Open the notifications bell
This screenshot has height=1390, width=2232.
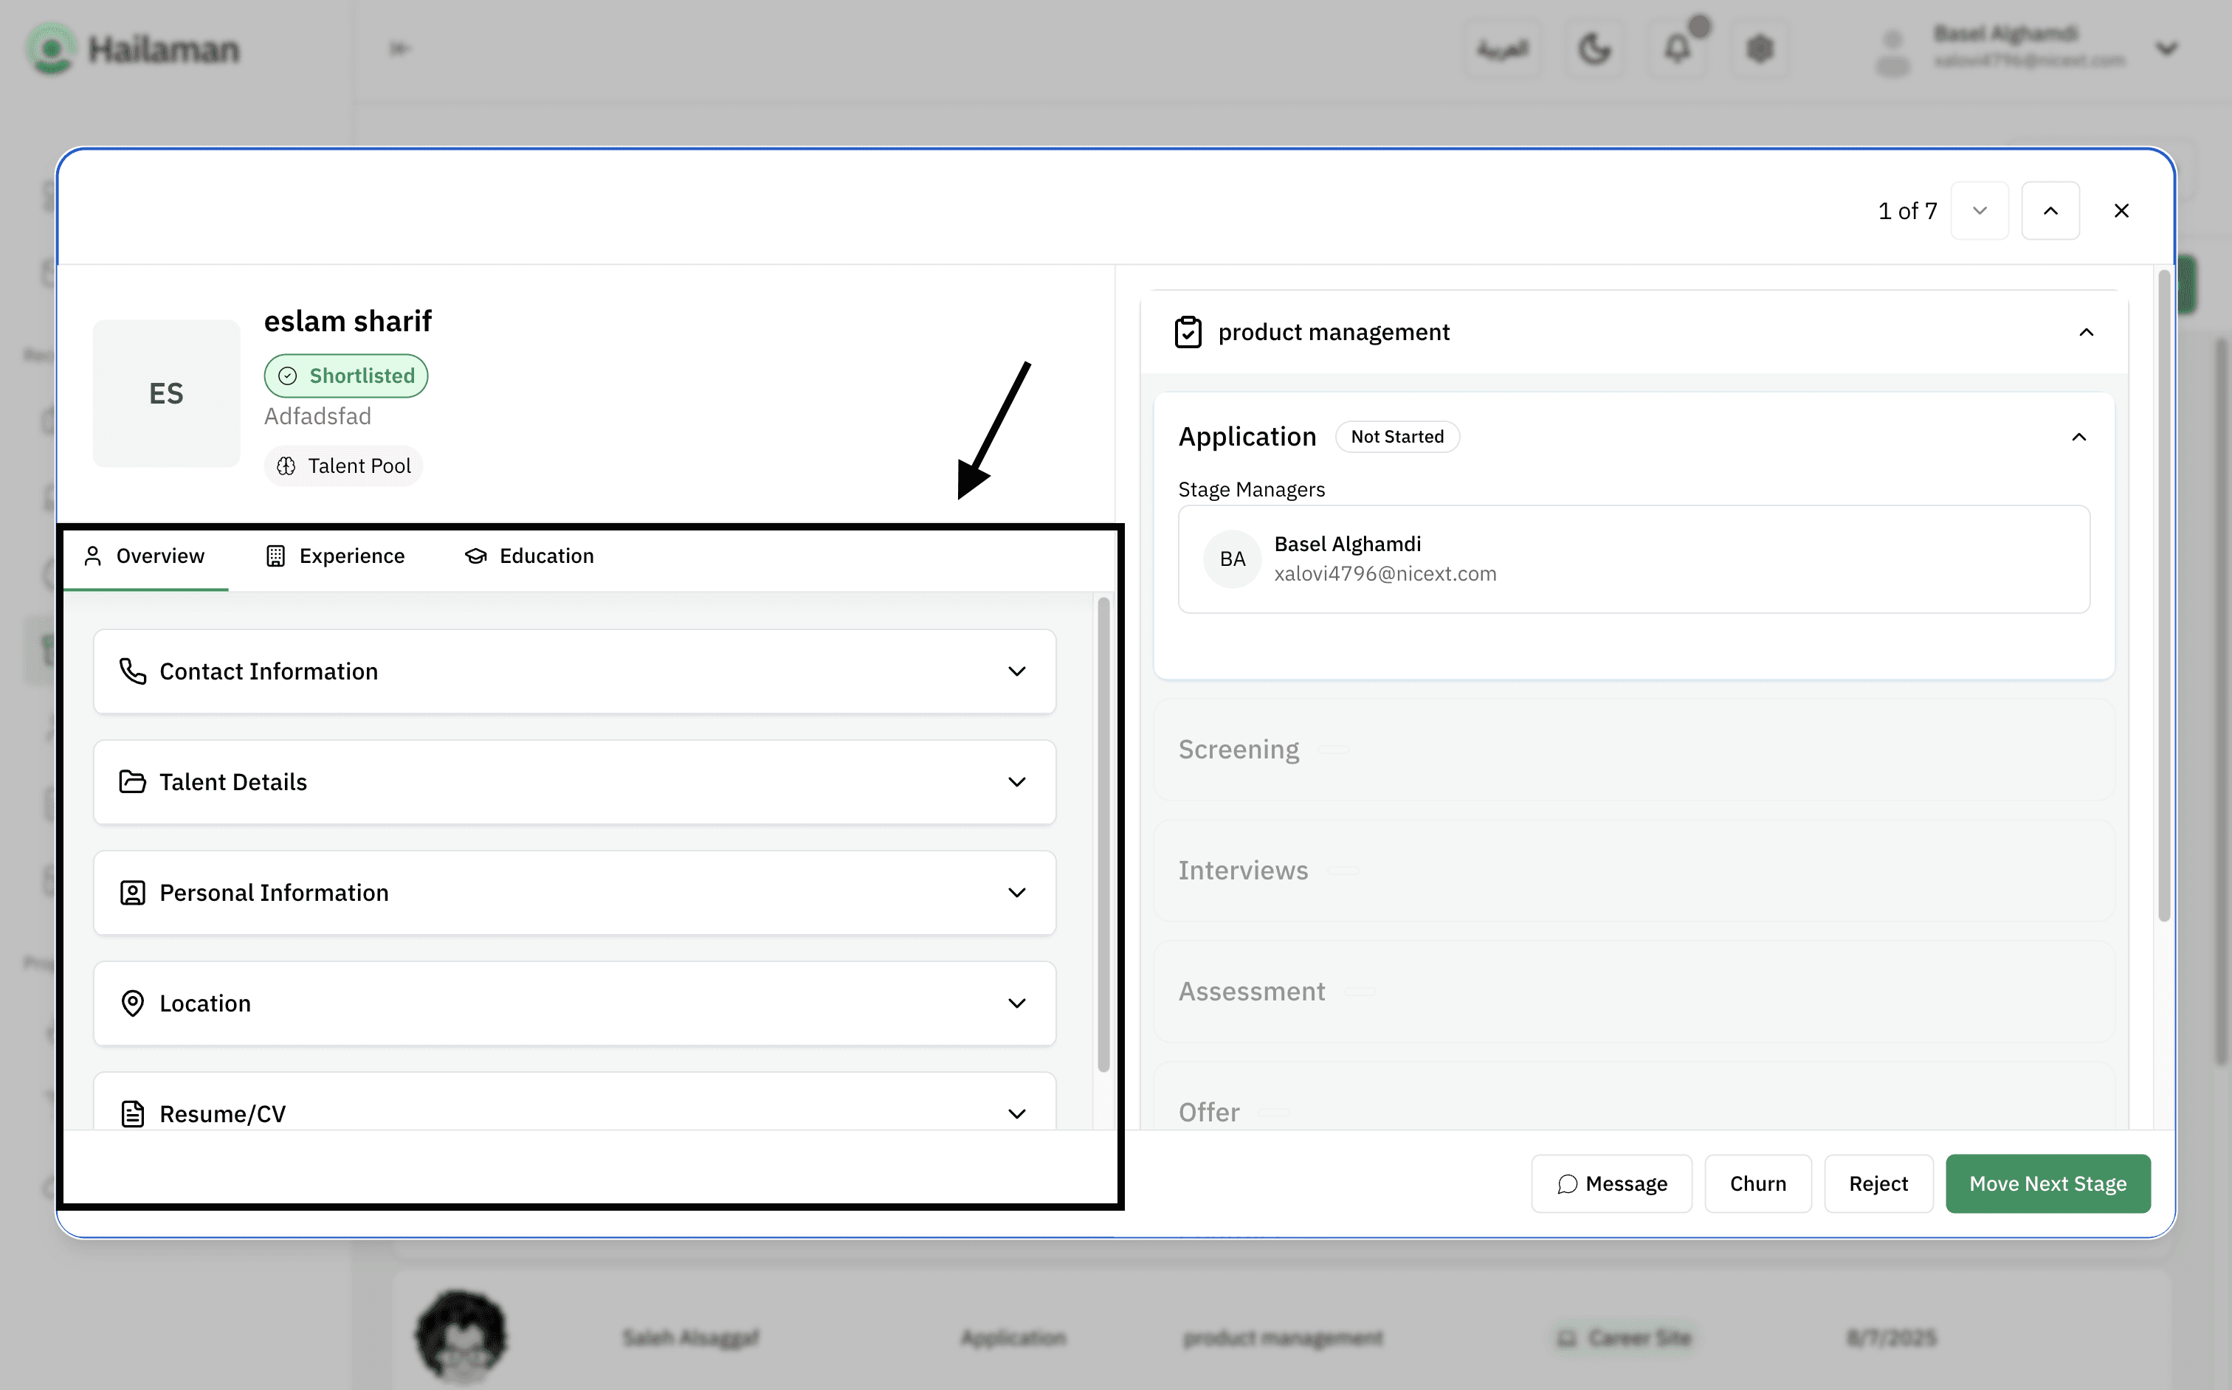(x=1678, y=48)
